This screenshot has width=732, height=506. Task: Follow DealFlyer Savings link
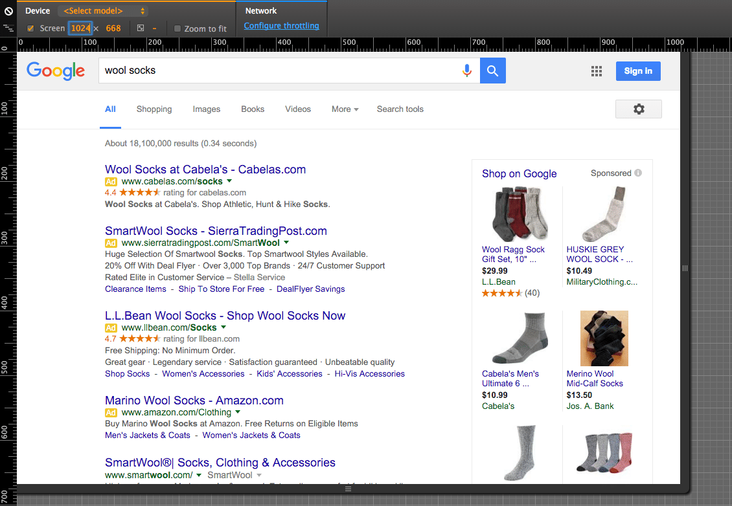pos(310,289)
